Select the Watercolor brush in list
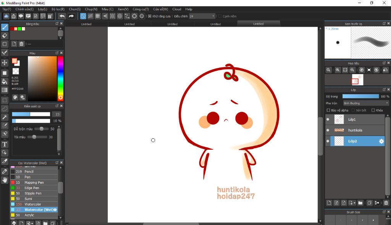Viewport: 391px width, 225px height. tap(34, 204)
